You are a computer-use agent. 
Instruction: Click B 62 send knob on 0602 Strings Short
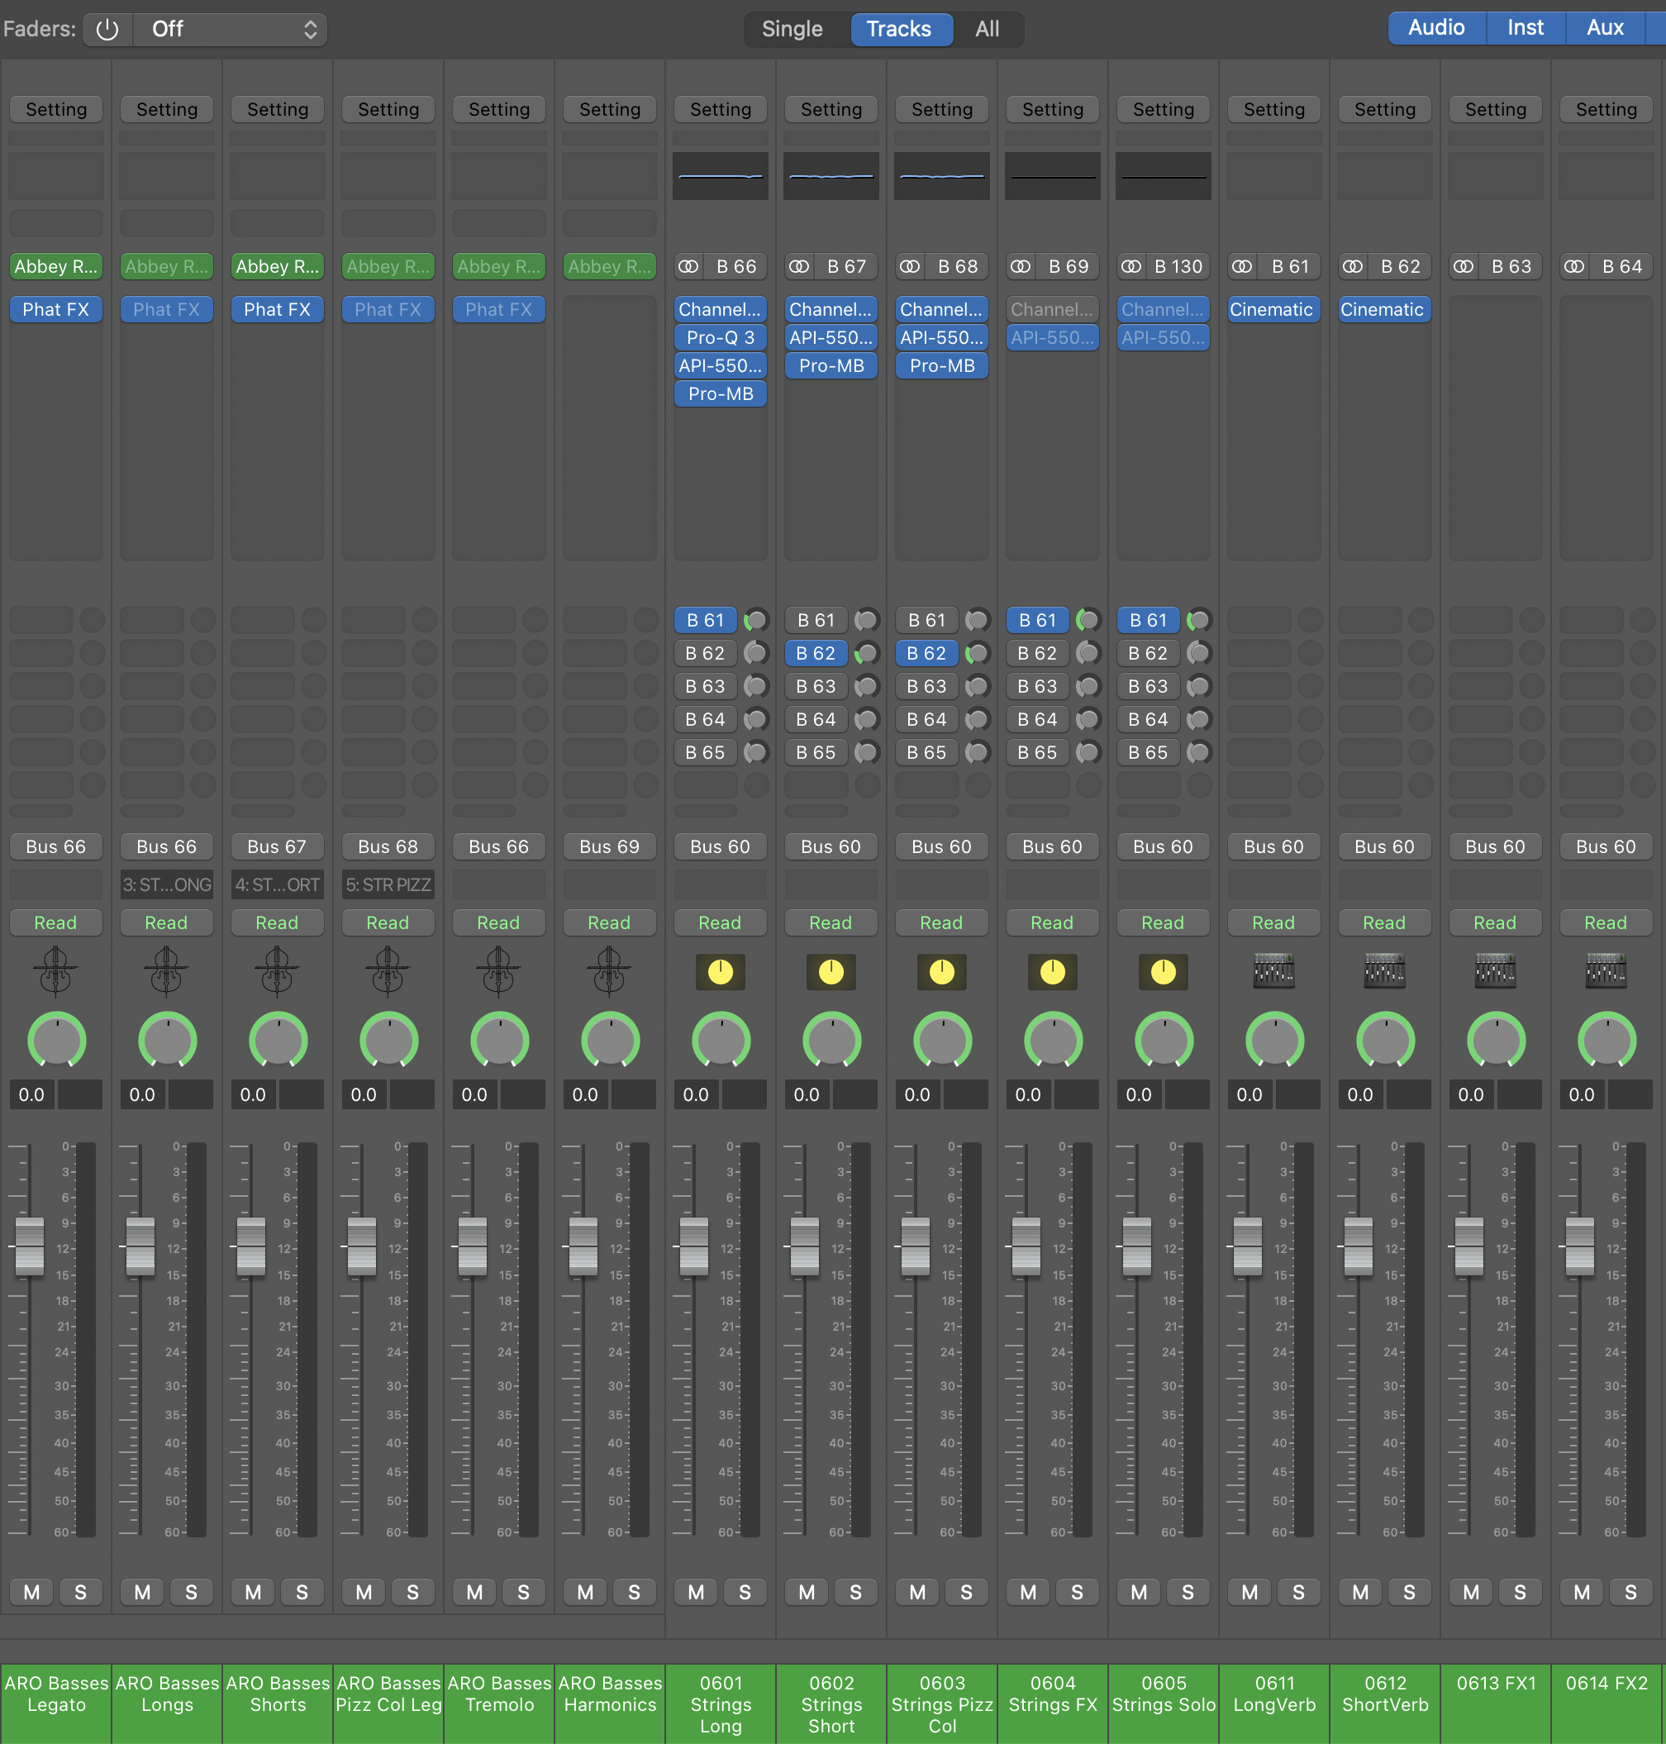(x=866, y=654)
